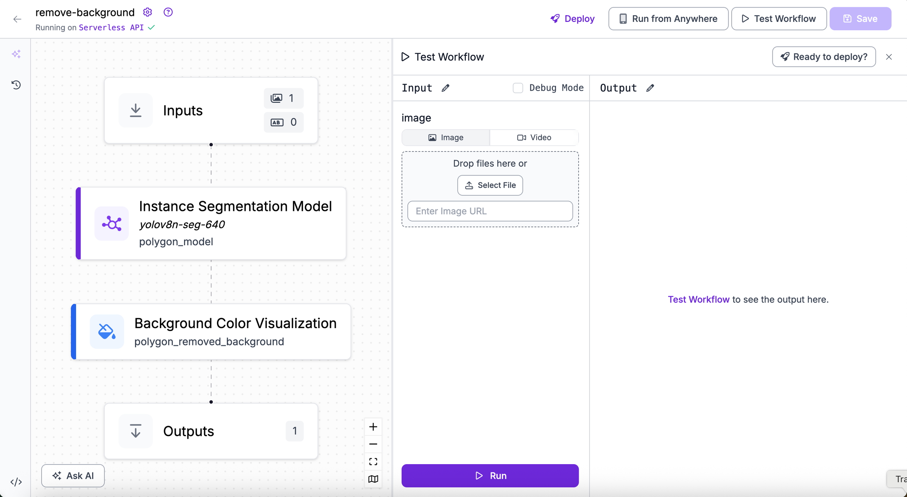Switch input type to Video
The width and height of the screenshot is (907, 497).
(534, 137)
